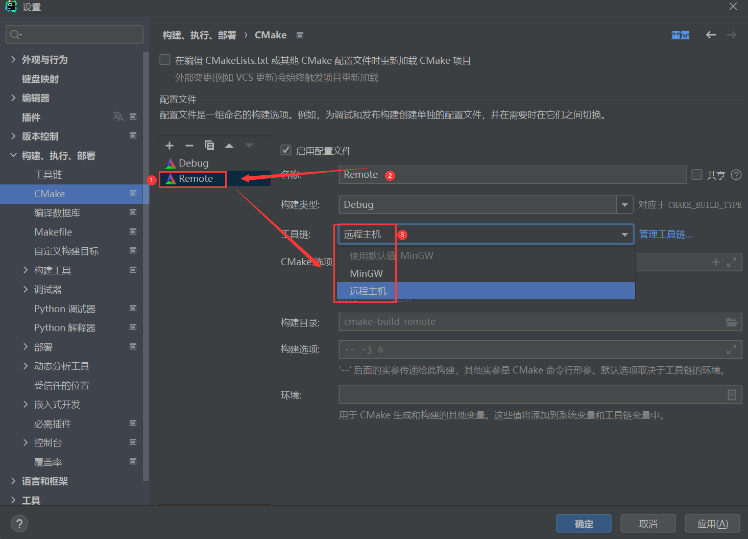
Task: Open Python 调试器 settings page
Action: [x=65, y=309]
